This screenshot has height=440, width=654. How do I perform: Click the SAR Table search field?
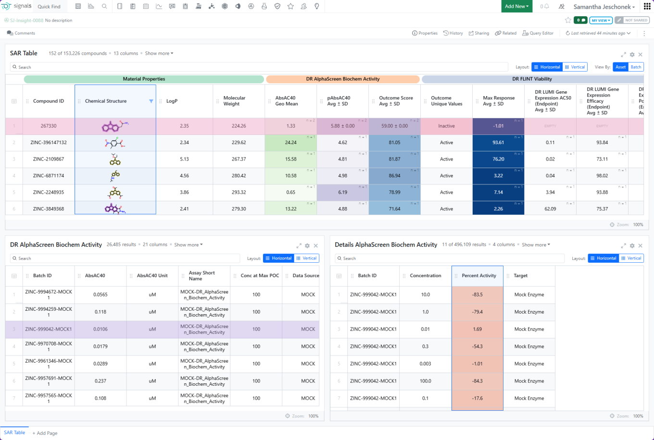click(259, 67)
